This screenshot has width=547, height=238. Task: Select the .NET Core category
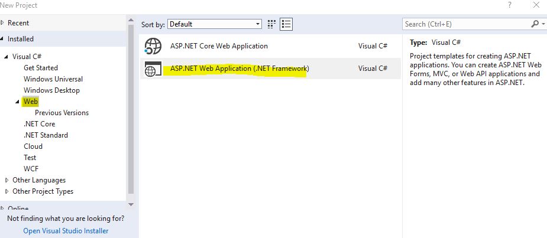(x=39, y=123)
